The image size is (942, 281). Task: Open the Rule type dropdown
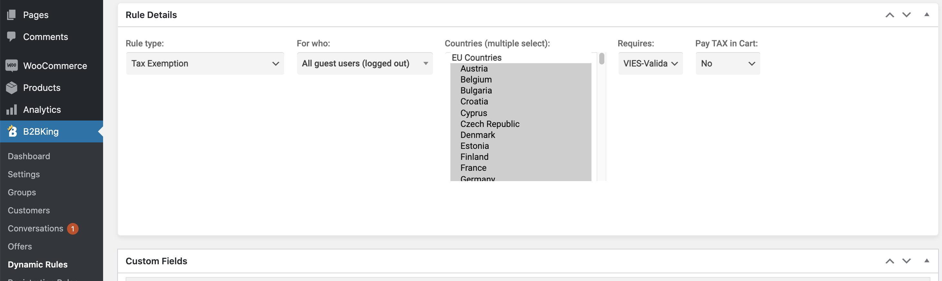coord(205,63)
